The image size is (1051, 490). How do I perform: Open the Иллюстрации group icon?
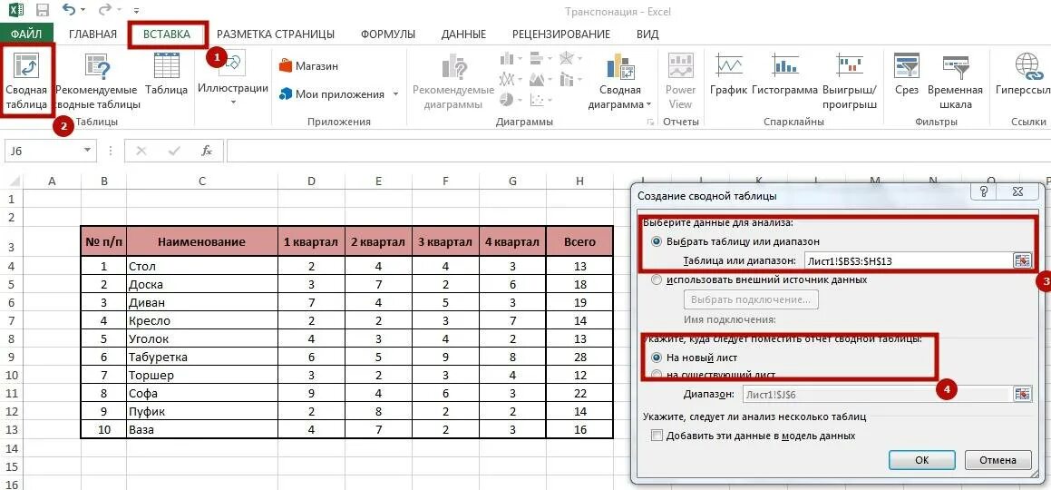pyautogui.click(x=232, y=64)
